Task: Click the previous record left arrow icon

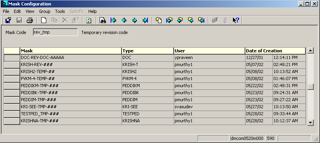Action: coord(124,20)
